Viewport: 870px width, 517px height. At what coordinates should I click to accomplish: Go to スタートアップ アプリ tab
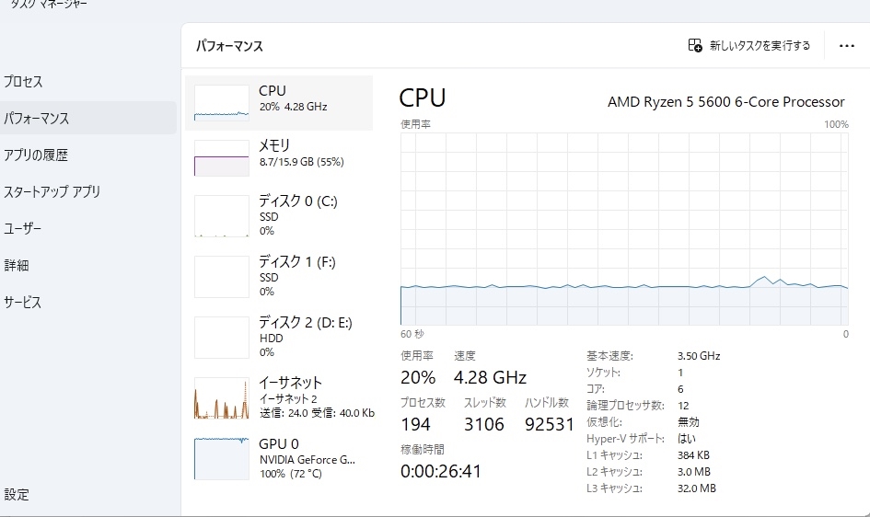click(x=52, y=192)
